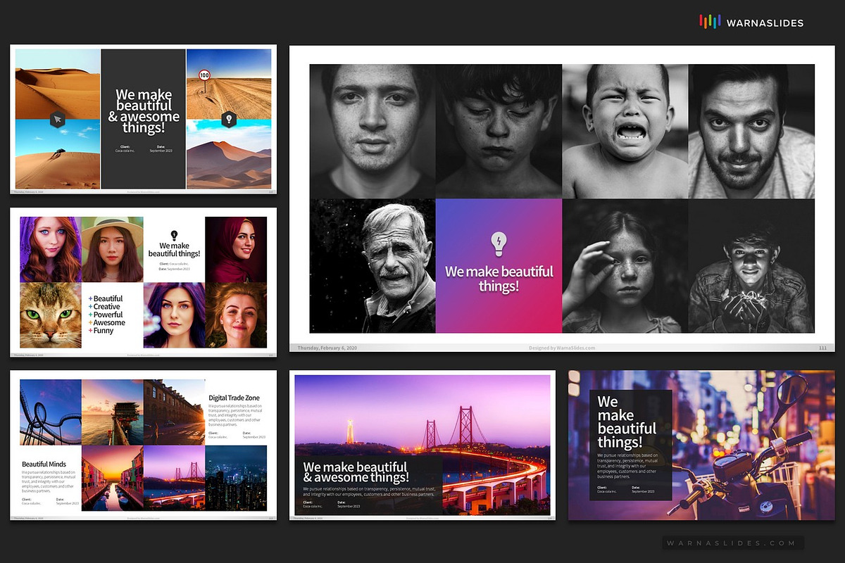Click the WarnaSlides colored bars logo
Image resolution: width=845 pixels, height=563 pixels.
[x=710, y=23]
